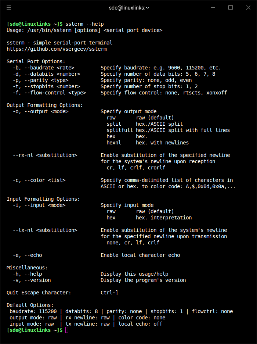
Task: Click the --rx-nl <substitution> option
Action: pos(45,155)
